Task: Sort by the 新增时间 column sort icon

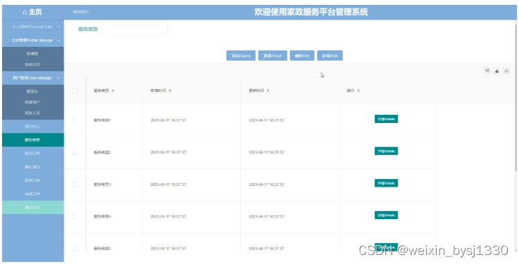Action: (x=170, y=91)
